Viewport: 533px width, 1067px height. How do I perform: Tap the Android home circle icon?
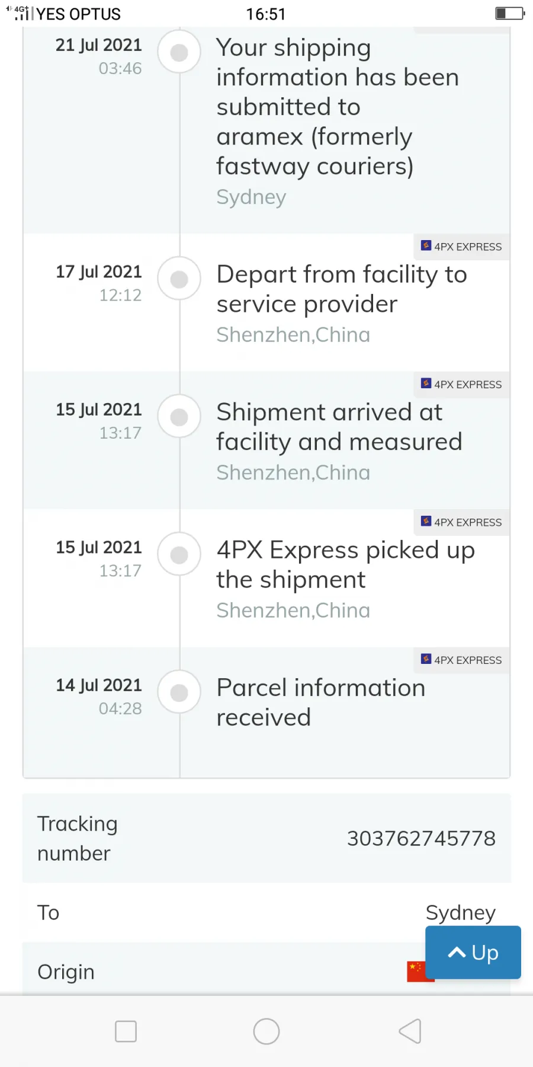tap(266, 1031)
